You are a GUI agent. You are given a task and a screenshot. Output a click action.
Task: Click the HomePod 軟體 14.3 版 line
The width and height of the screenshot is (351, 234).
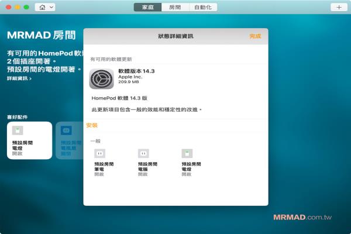click(x=119, y=98)
